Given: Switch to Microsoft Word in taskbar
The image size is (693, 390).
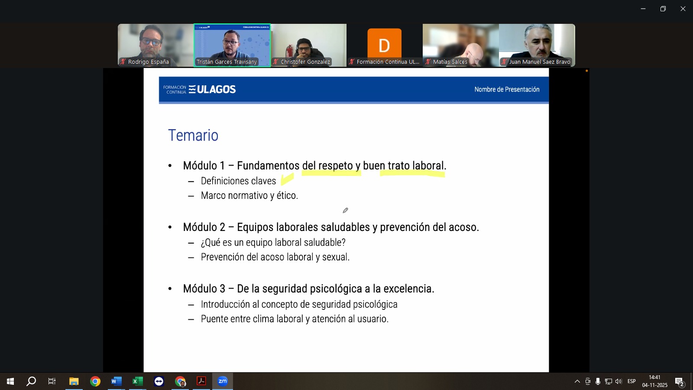Looking at the screenshot, I should point(116,381).
